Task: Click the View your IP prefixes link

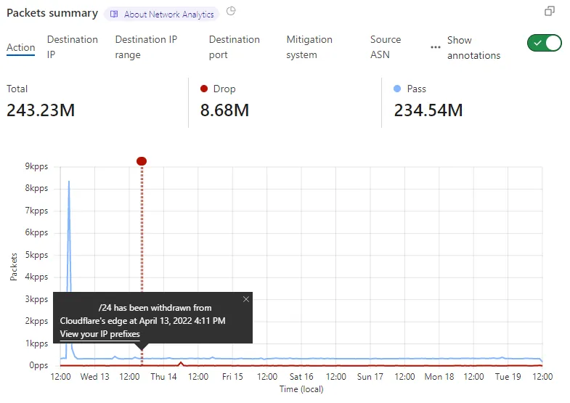Action: [100, 334]
